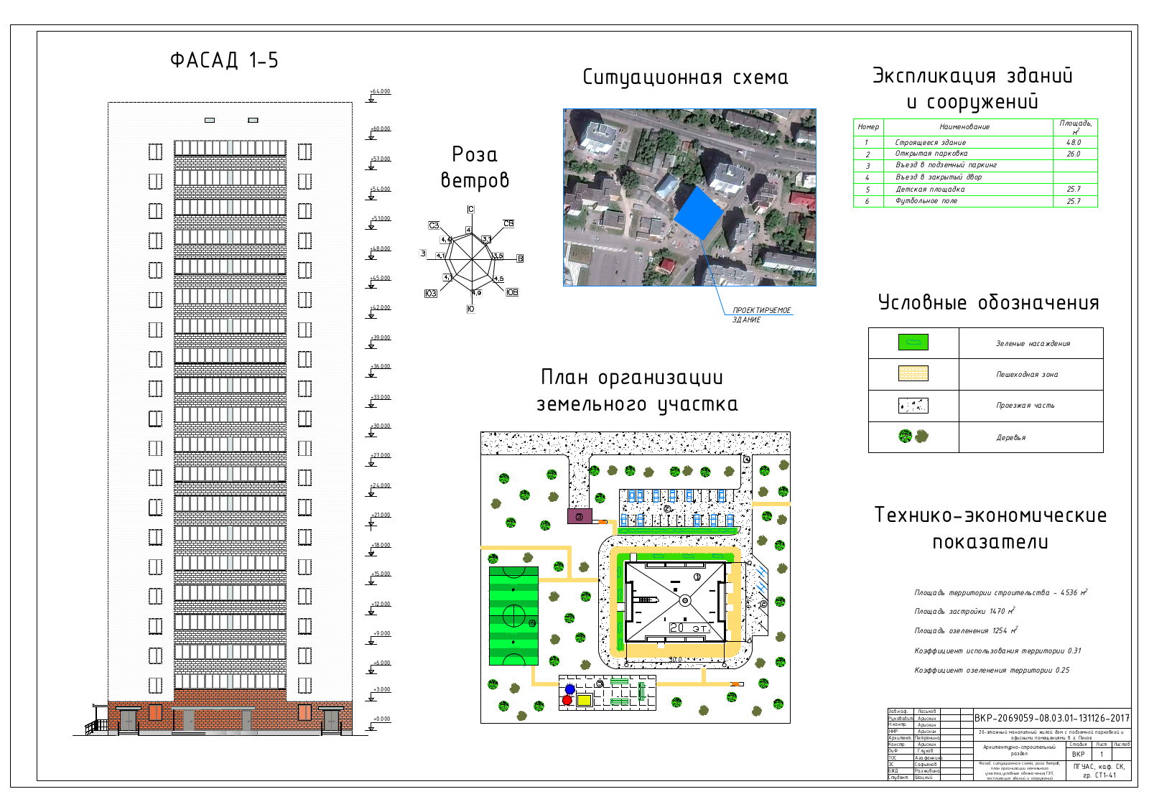Click the 'Зеленые насаждения' legend label
This screenshot has height=812, width=1149.
[x=1033, y=343]
